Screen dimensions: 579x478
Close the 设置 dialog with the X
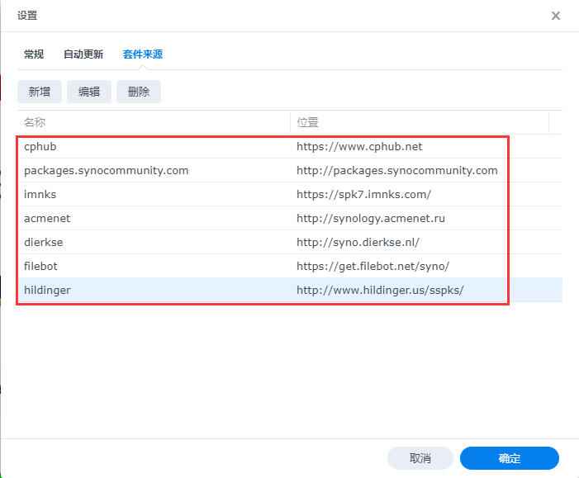555,16
